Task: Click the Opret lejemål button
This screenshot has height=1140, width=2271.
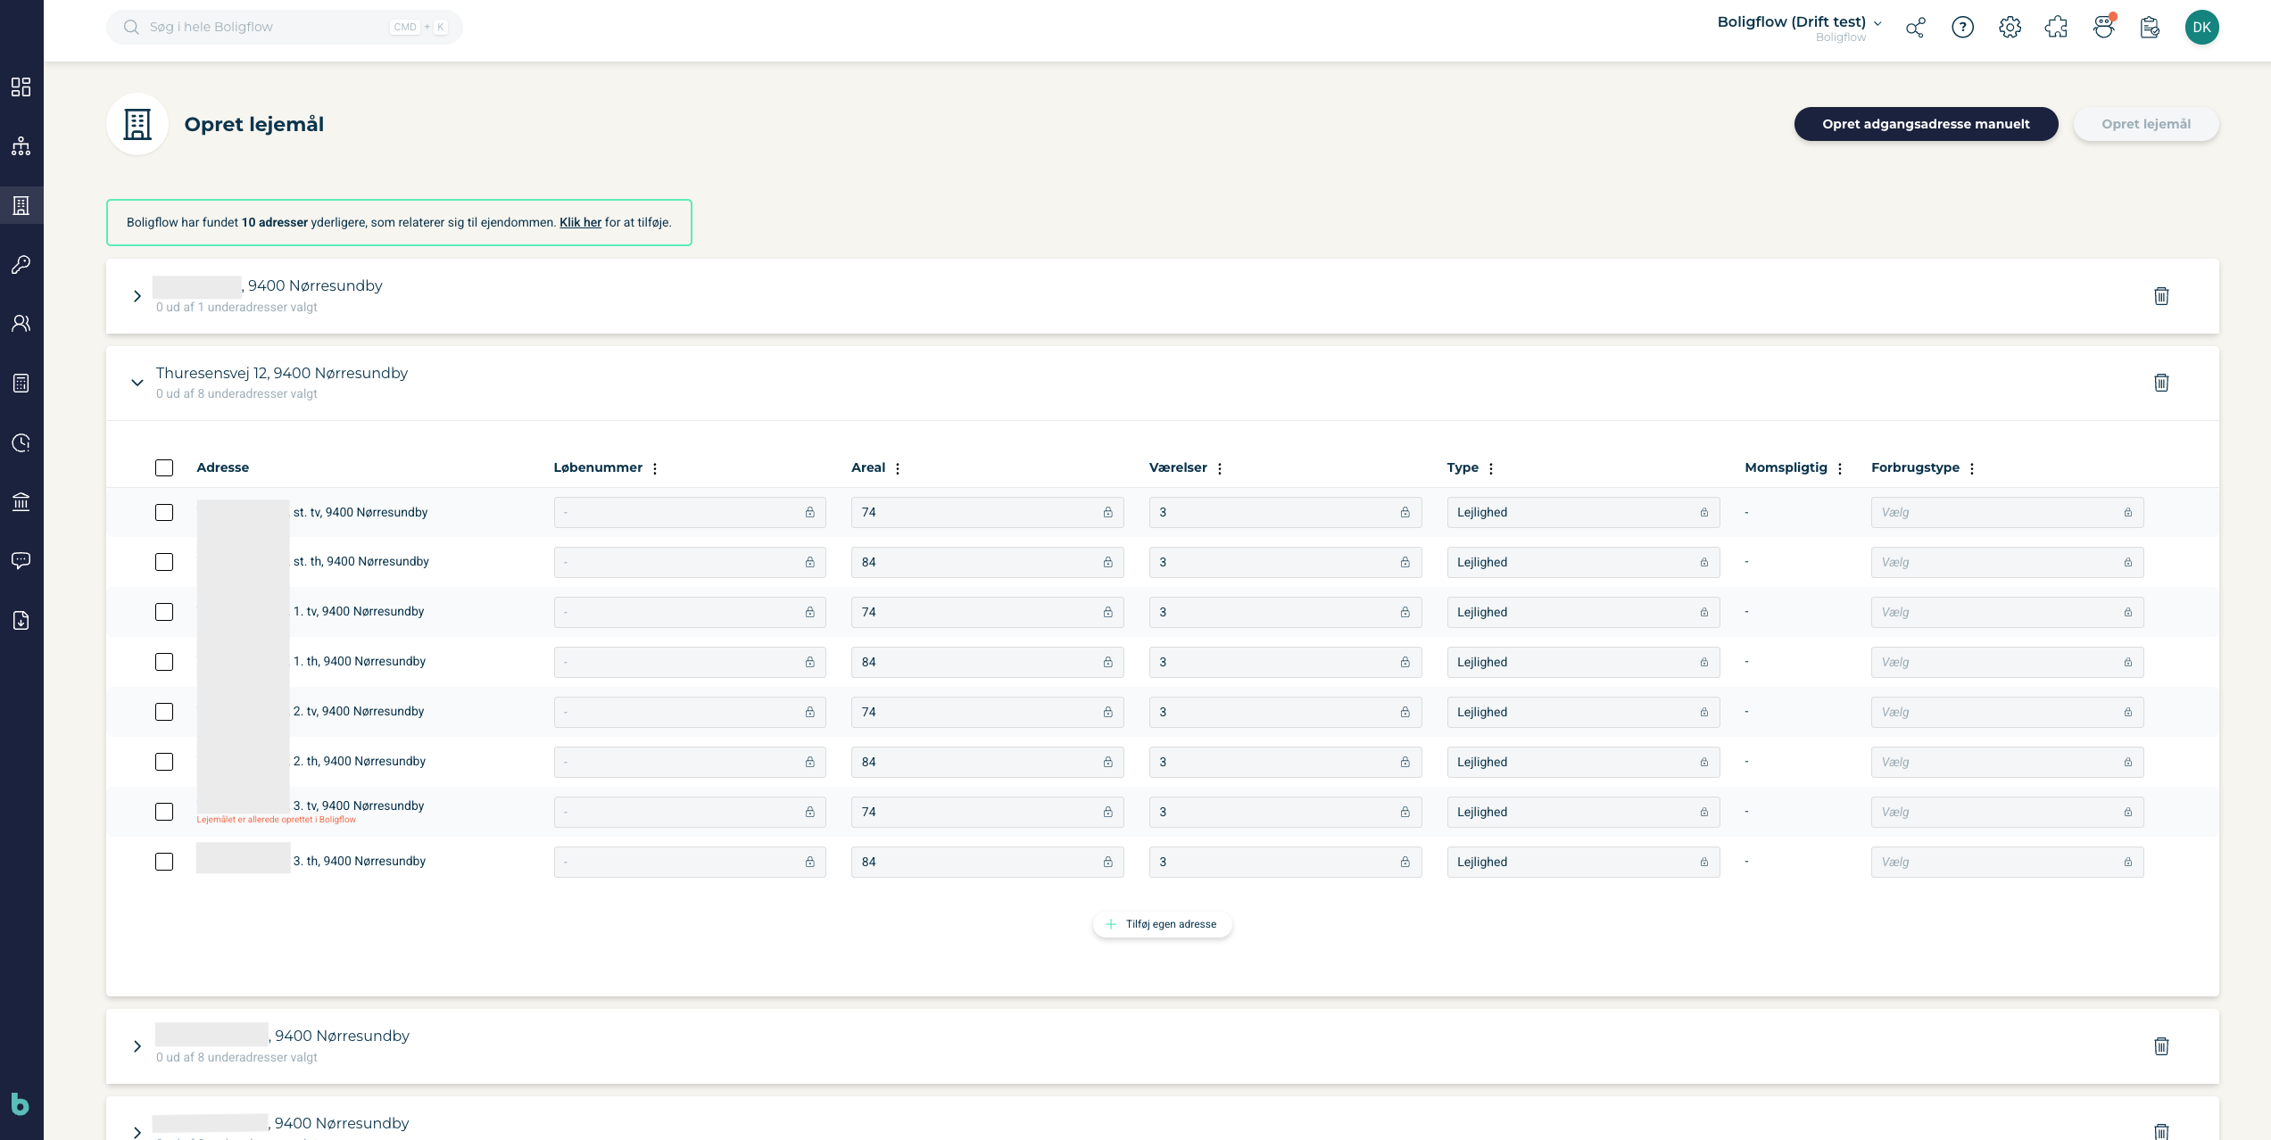Action: [x=2145, y=124]
